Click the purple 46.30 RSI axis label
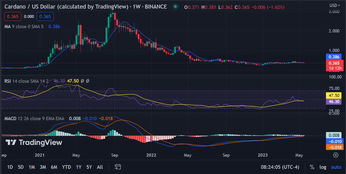346x174 pixels. tap(334, 102)
